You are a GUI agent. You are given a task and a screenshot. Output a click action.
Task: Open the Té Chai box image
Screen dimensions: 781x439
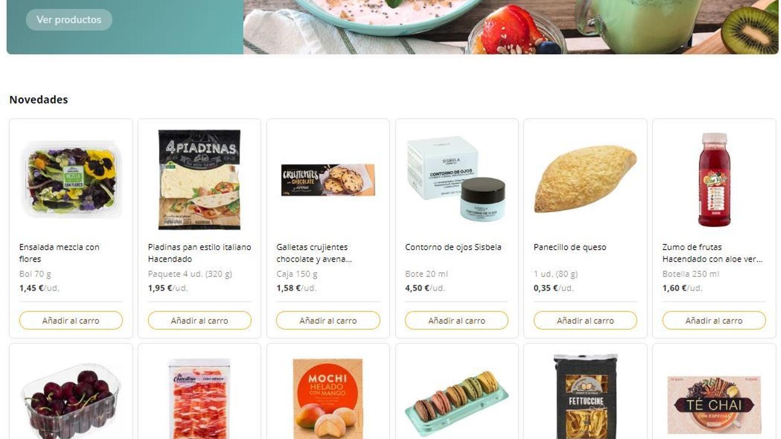[x=714, y=405]
